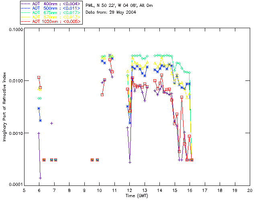
Task: Click the x-axis tick label 10
Action: point(99,190)
